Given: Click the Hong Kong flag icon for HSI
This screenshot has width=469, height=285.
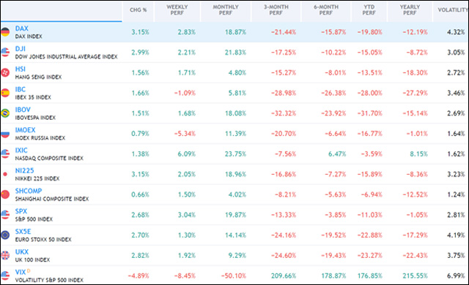Looking at the screenshot, I should [x=5, y=72].
